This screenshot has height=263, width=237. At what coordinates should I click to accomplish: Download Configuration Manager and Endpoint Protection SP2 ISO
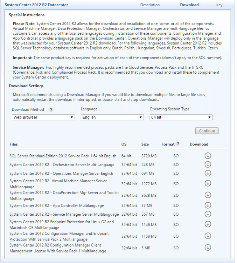208,236
